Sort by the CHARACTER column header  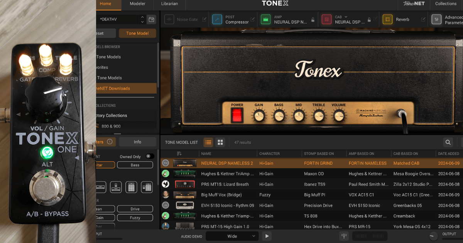(x=269, y=154)
